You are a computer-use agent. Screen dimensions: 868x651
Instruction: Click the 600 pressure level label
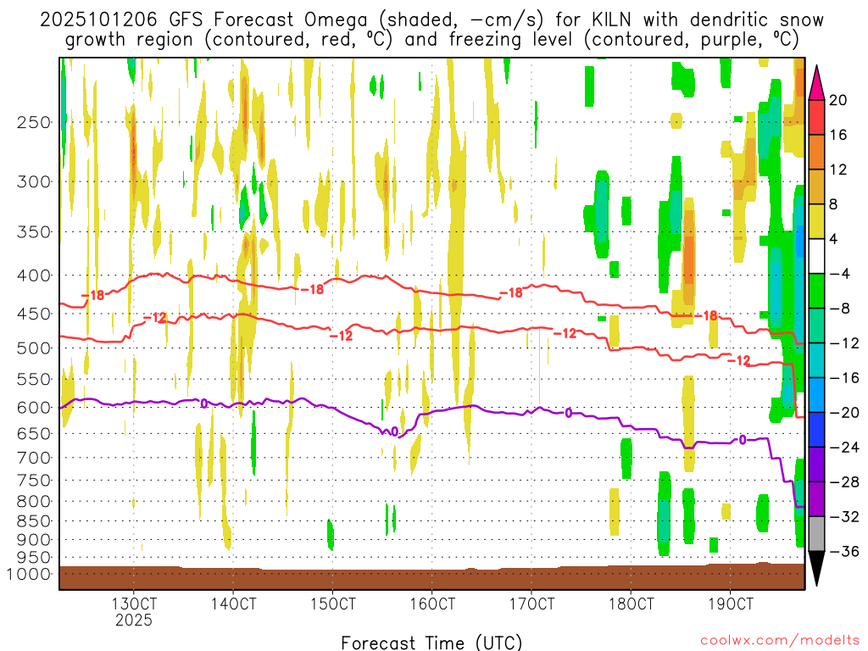(34, 408)
